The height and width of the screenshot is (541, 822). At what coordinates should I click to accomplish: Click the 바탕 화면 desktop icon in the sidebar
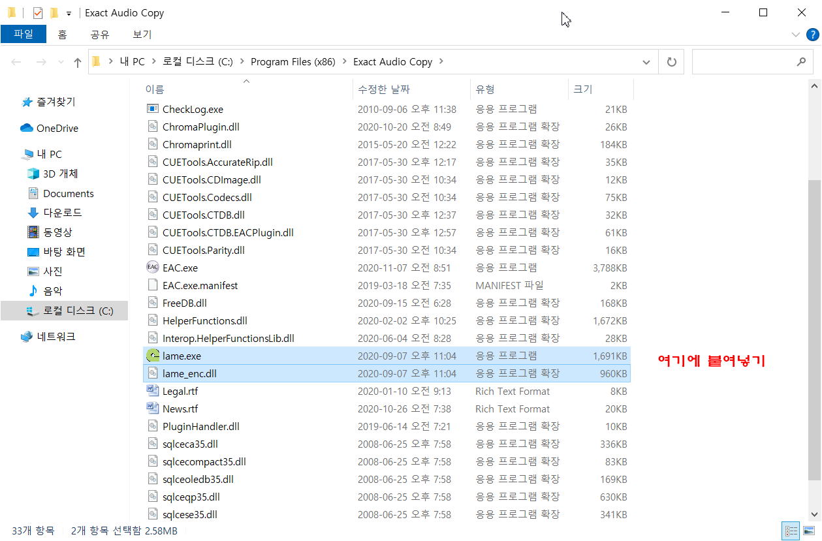pyautogui.click(x=33, y=252)
